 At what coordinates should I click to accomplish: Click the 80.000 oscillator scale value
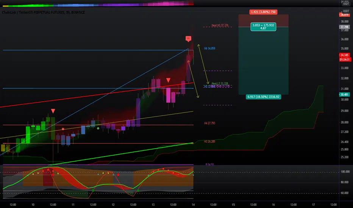pos(345,182)
